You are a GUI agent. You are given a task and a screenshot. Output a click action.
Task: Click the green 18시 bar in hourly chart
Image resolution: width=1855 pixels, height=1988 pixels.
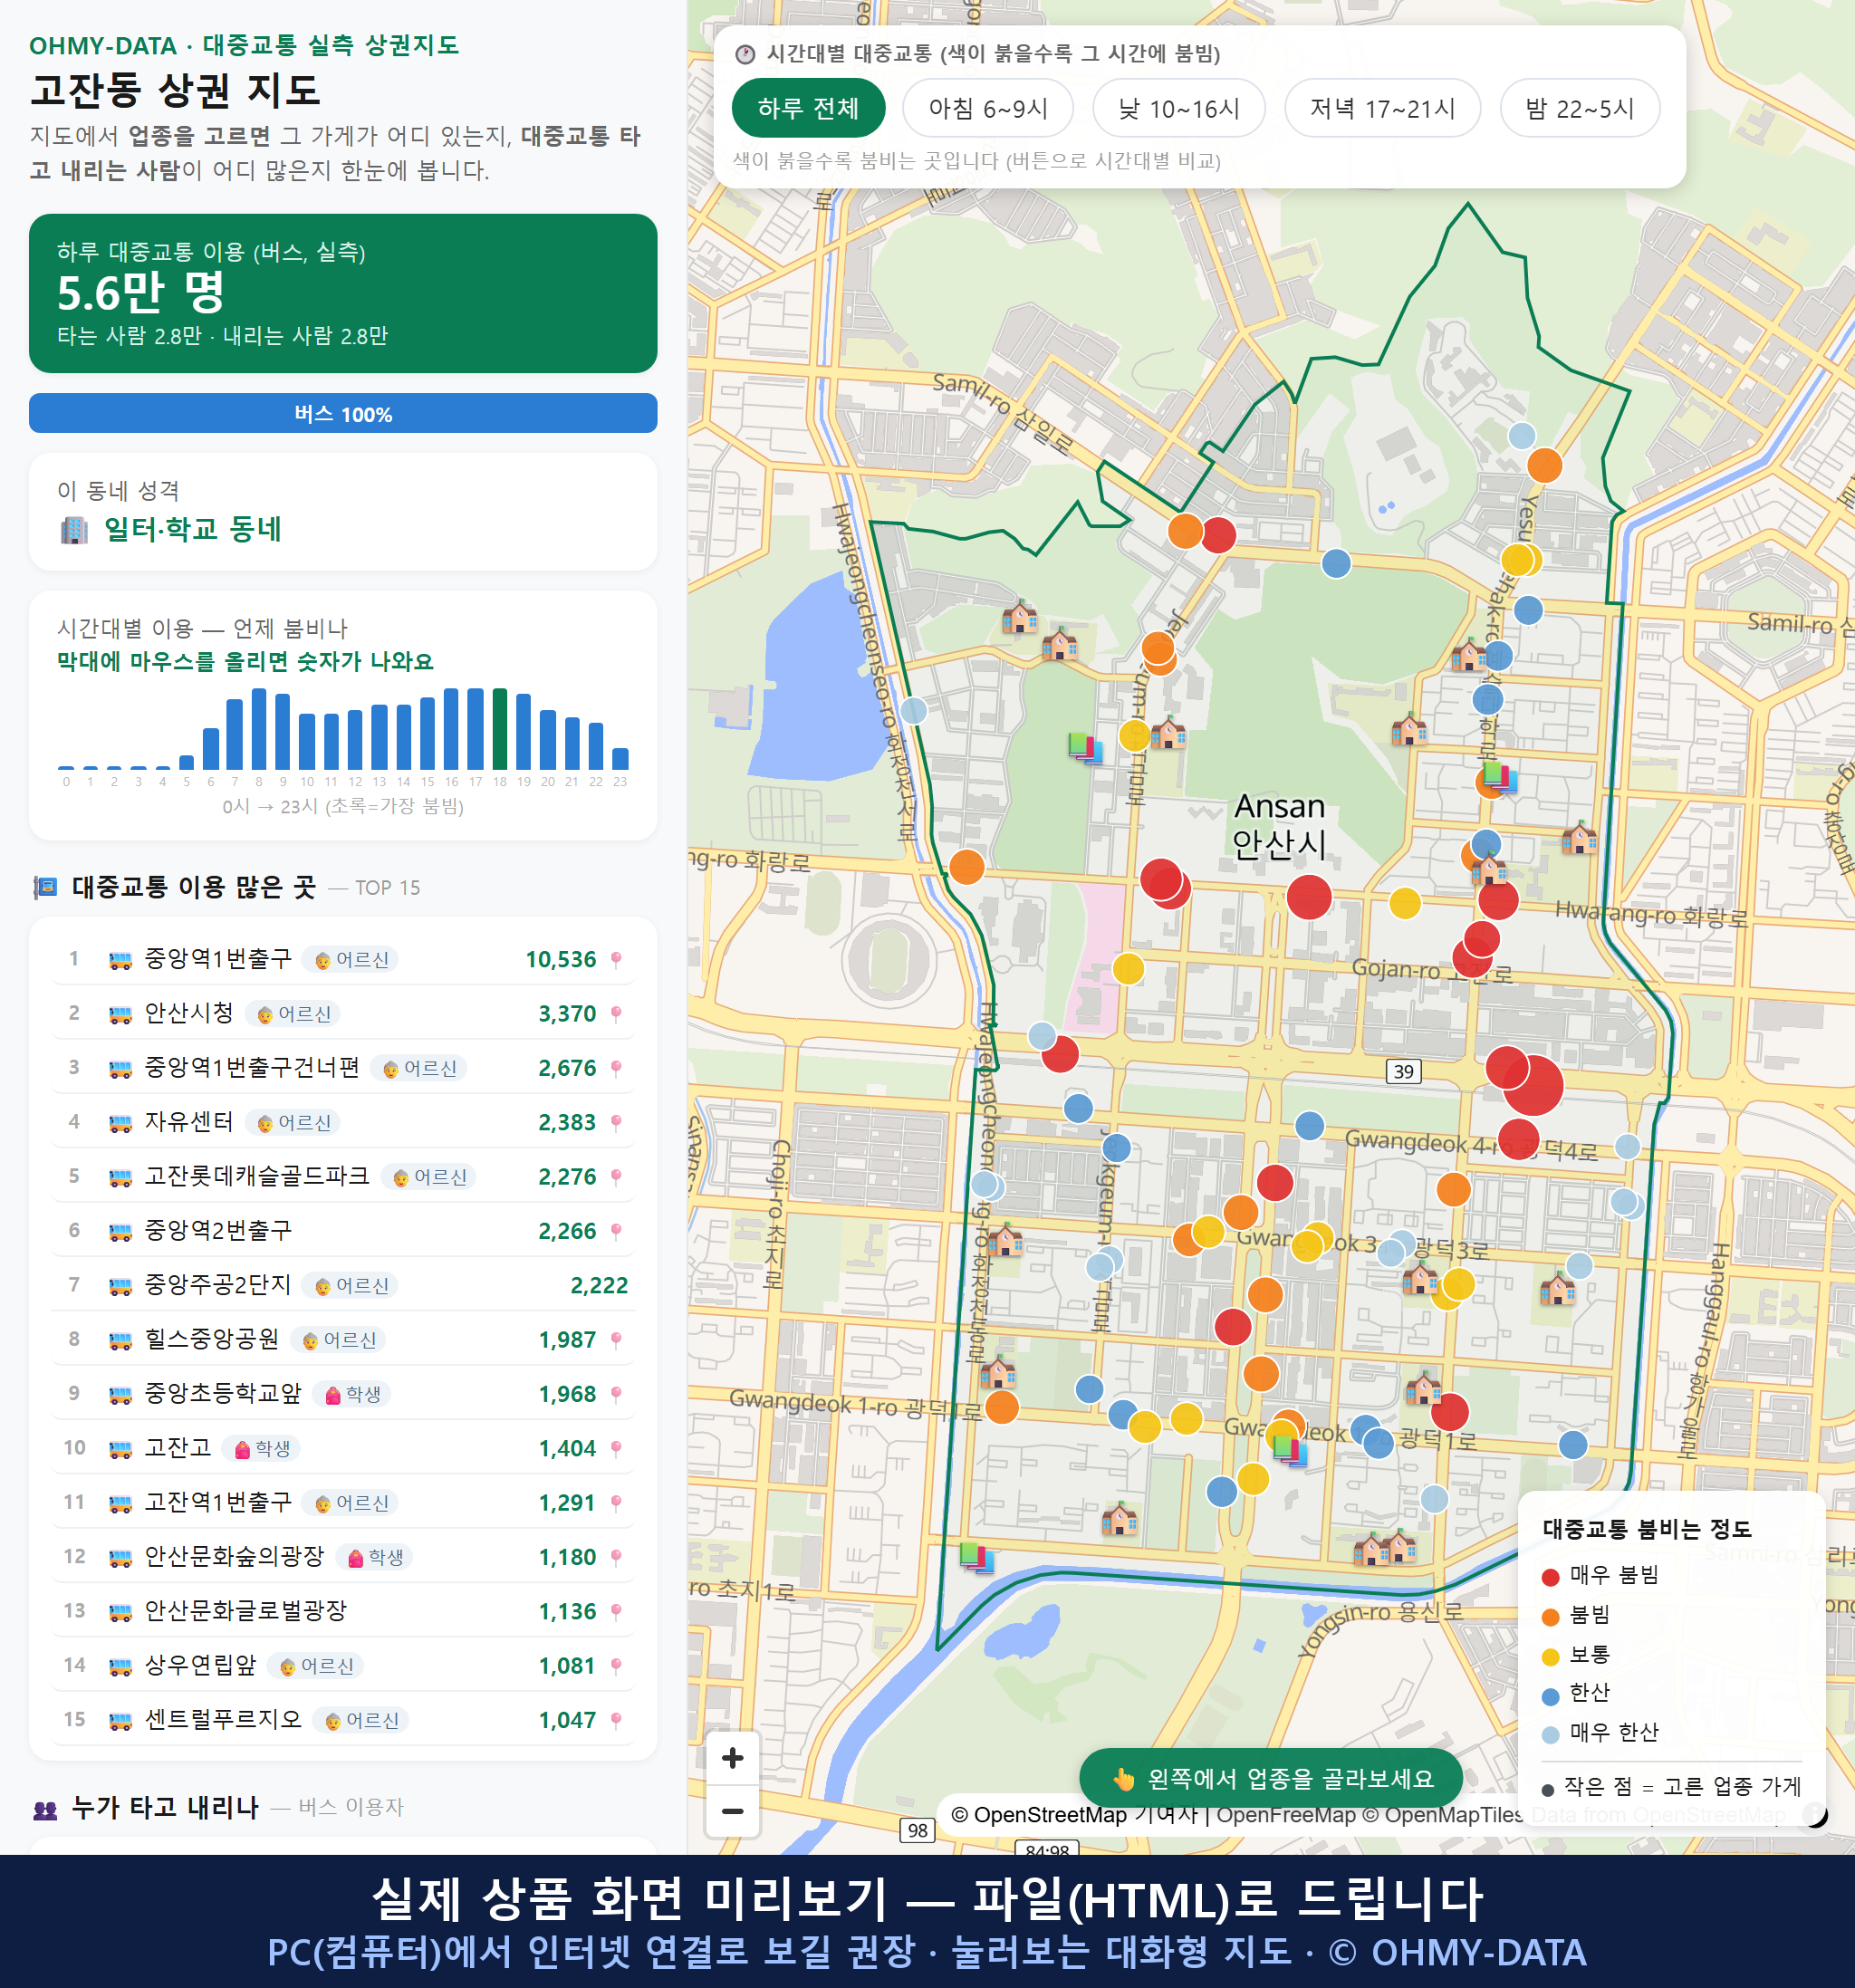click(x=499, y=729)
